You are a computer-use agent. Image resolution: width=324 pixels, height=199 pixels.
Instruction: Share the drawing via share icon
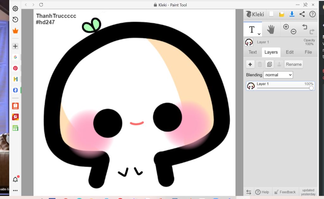302,14
